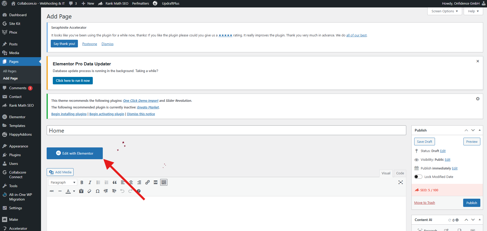The height and width of the screenshot is (231, 487).
Task: Open comments bubble in admin bar
Action: coord(73,4)
